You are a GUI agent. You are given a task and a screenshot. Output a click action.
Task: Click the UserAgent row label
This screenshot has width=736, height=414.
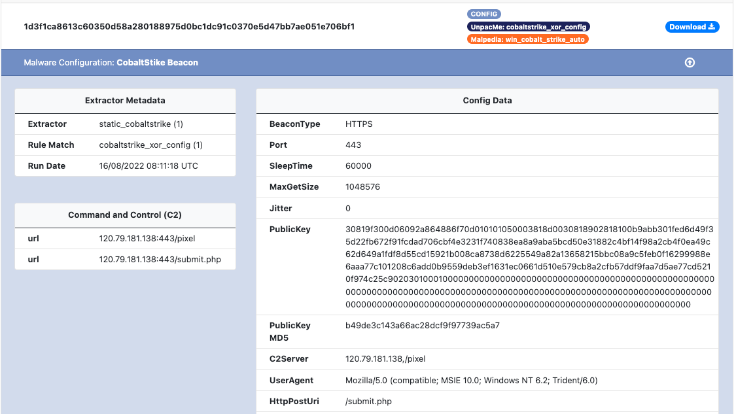[291, 380]
